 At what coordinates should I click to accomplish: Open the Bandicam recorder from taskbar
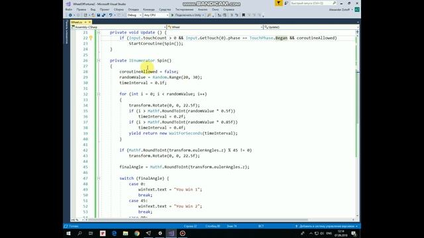pos(183,233)
